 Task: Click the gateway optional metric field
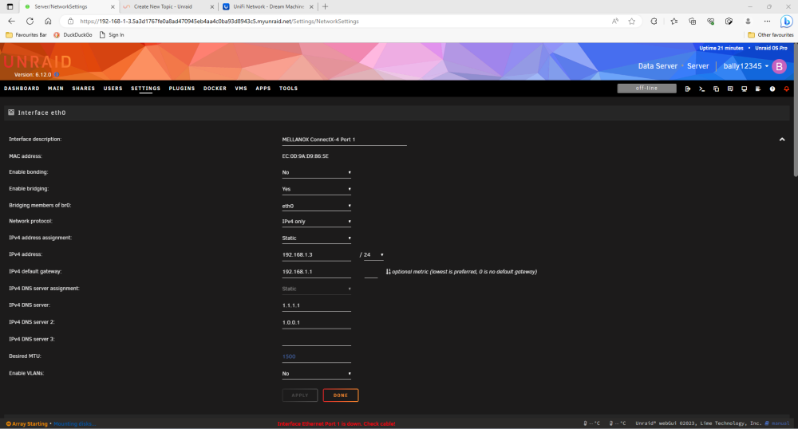click(371, 272)
